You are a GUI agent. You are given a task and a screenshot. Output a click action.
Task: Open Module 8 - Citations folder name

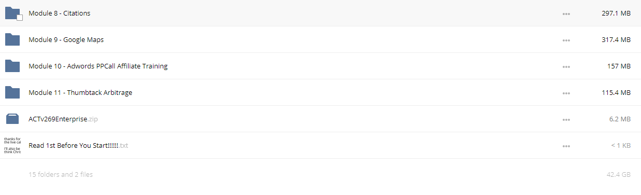click(59, 13)
